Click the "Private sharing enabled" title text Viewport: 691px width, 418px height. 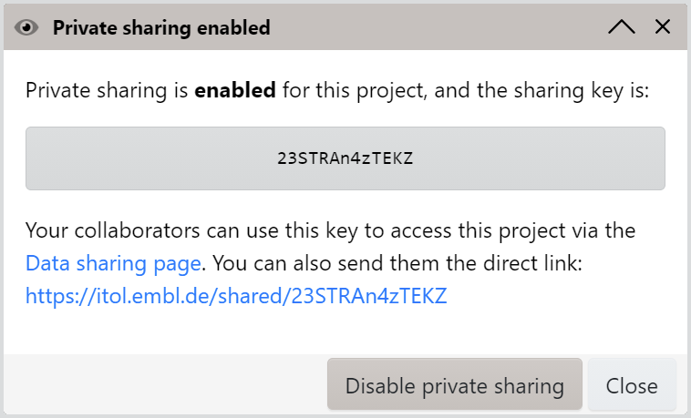161,27
